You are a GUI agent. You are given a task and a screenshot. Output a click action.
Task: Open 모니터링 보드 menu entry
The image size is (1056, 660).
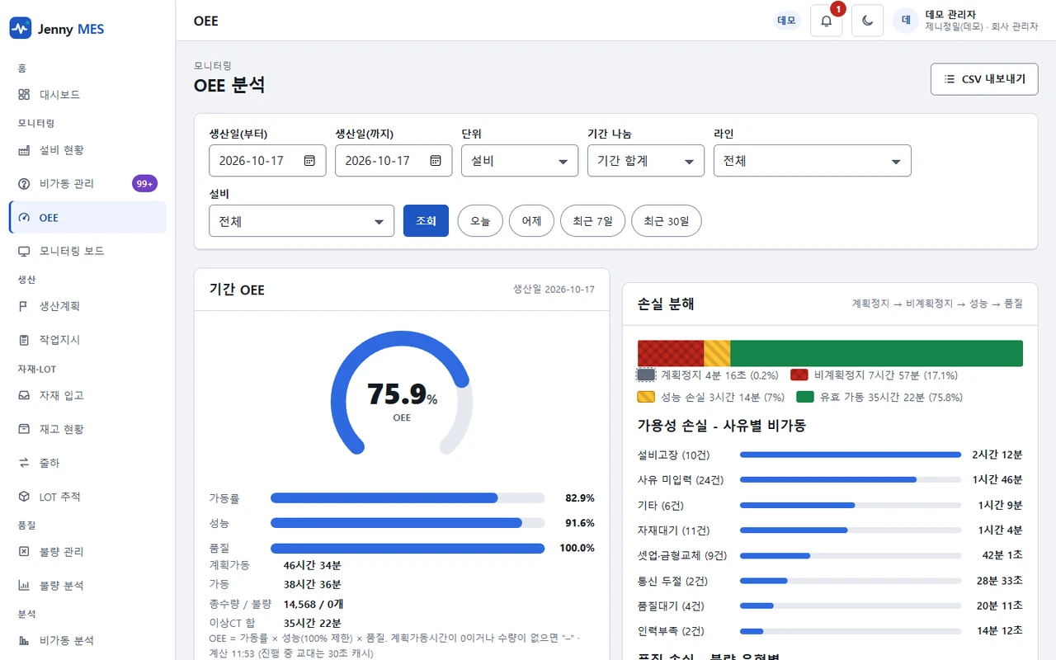(87, 251)
